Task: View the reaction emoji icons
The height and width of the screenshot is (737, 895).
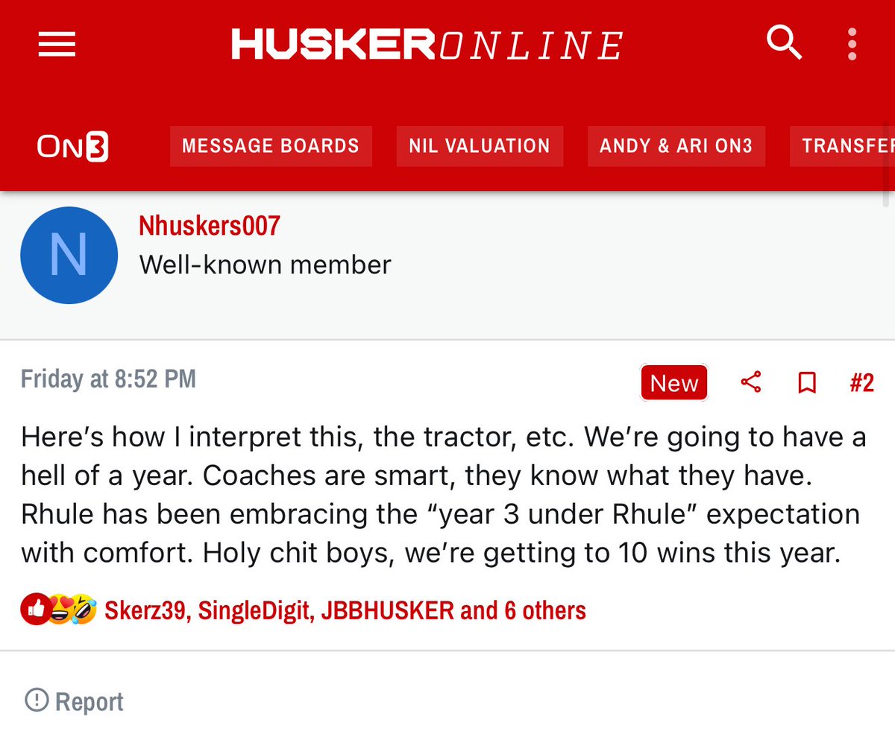Action: click(x=59, y=610)
